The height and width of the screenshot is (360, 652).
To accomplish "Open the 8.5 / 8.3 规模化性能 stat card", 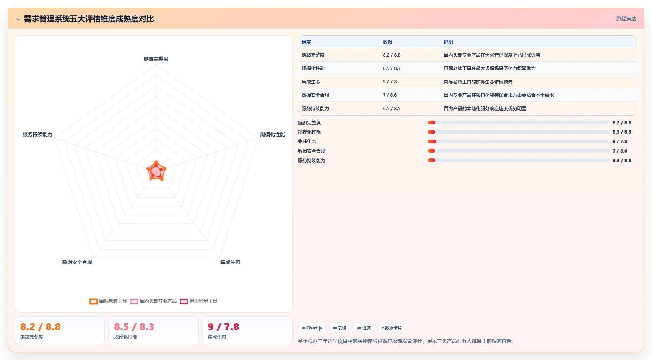I will click(x=154, y=331).
